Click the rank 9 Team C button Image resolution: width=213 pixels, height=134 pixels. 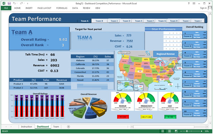pos(188,105)
